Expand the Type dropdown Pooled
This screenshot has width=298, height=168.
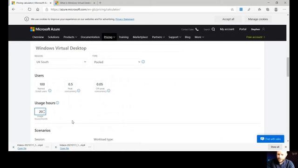pyautogui.click(x=117, y=62)
